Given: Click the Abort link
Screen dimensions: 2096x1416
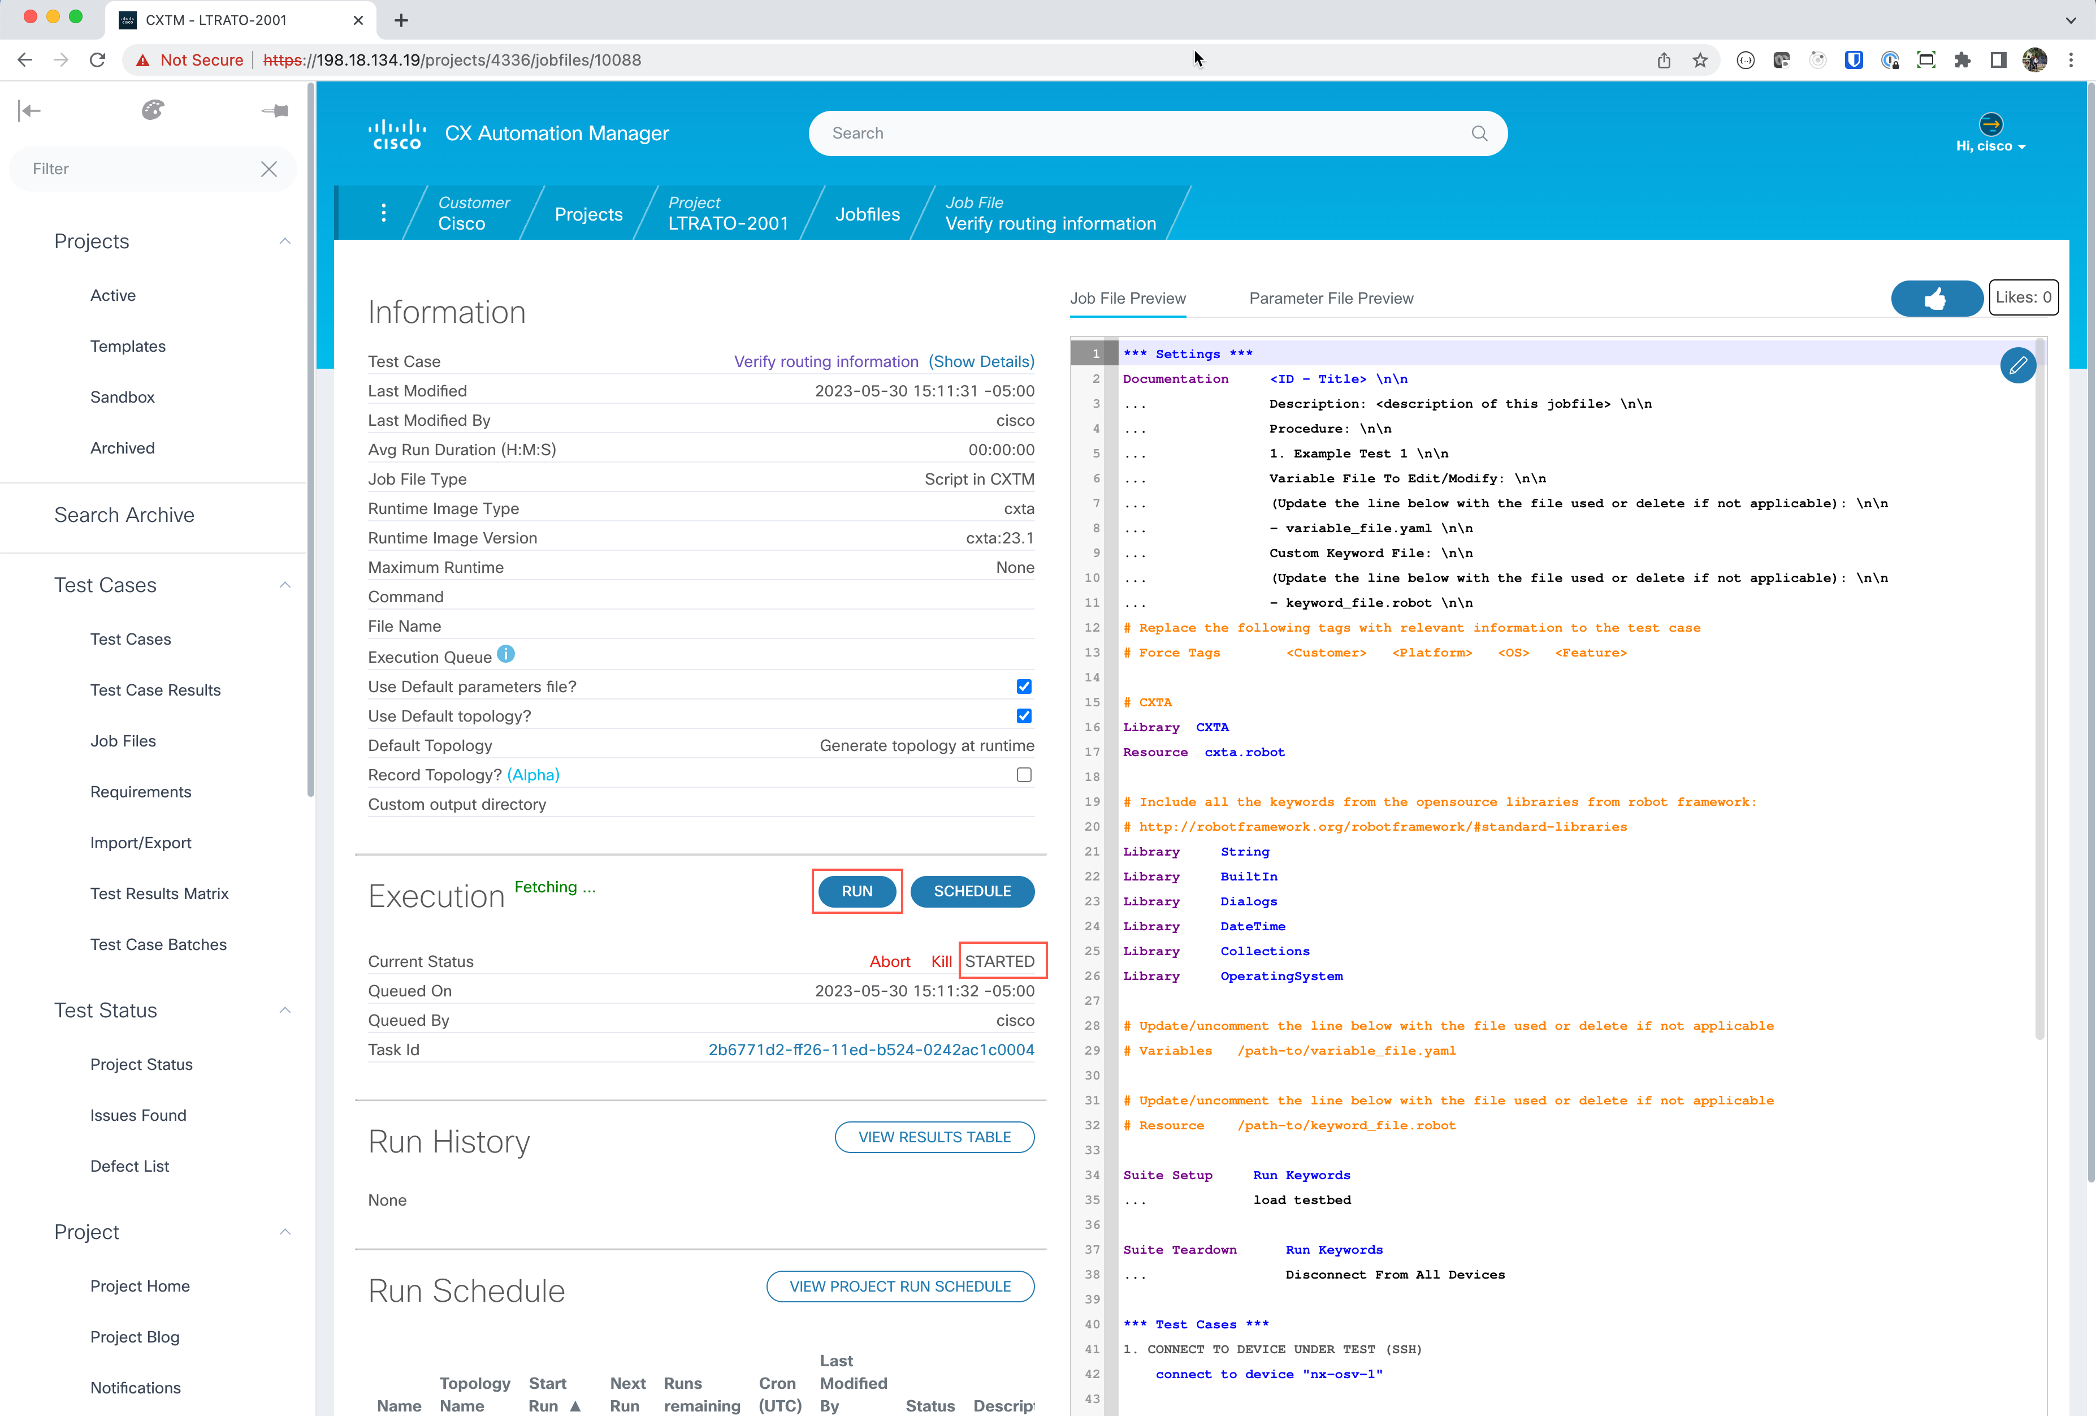Looking at the screenshot, I should [889, 961].
